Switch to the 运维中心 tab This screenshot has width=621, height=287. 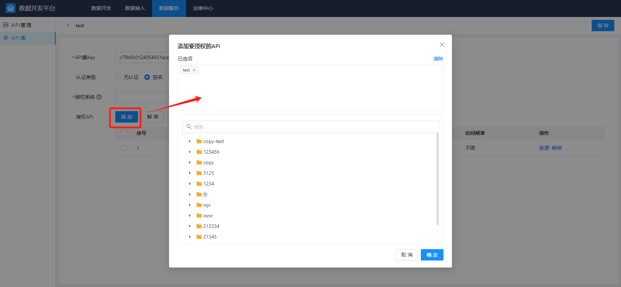[x=203, y=8]
